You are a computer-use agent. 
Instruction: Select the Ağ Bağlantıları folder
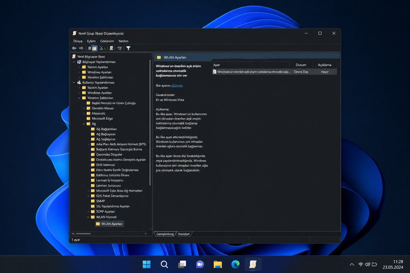(106, 129)
